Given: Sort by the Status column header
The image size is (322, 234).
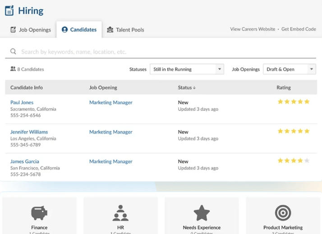Looking at the screenshot, I should click(187, 87).
